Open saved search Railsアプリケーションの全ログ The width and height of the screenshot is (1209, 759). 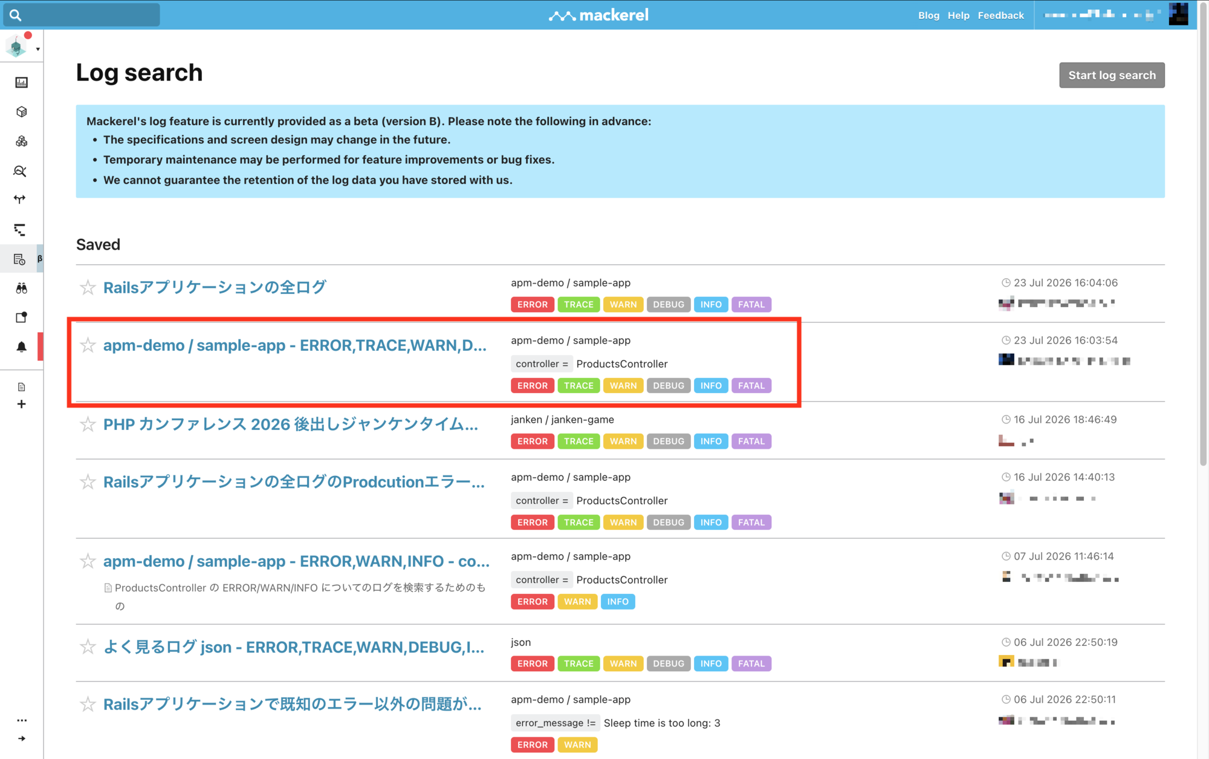click(215, 287)
